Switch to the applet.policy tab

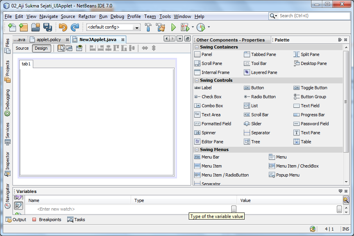[x=48, y=40]
